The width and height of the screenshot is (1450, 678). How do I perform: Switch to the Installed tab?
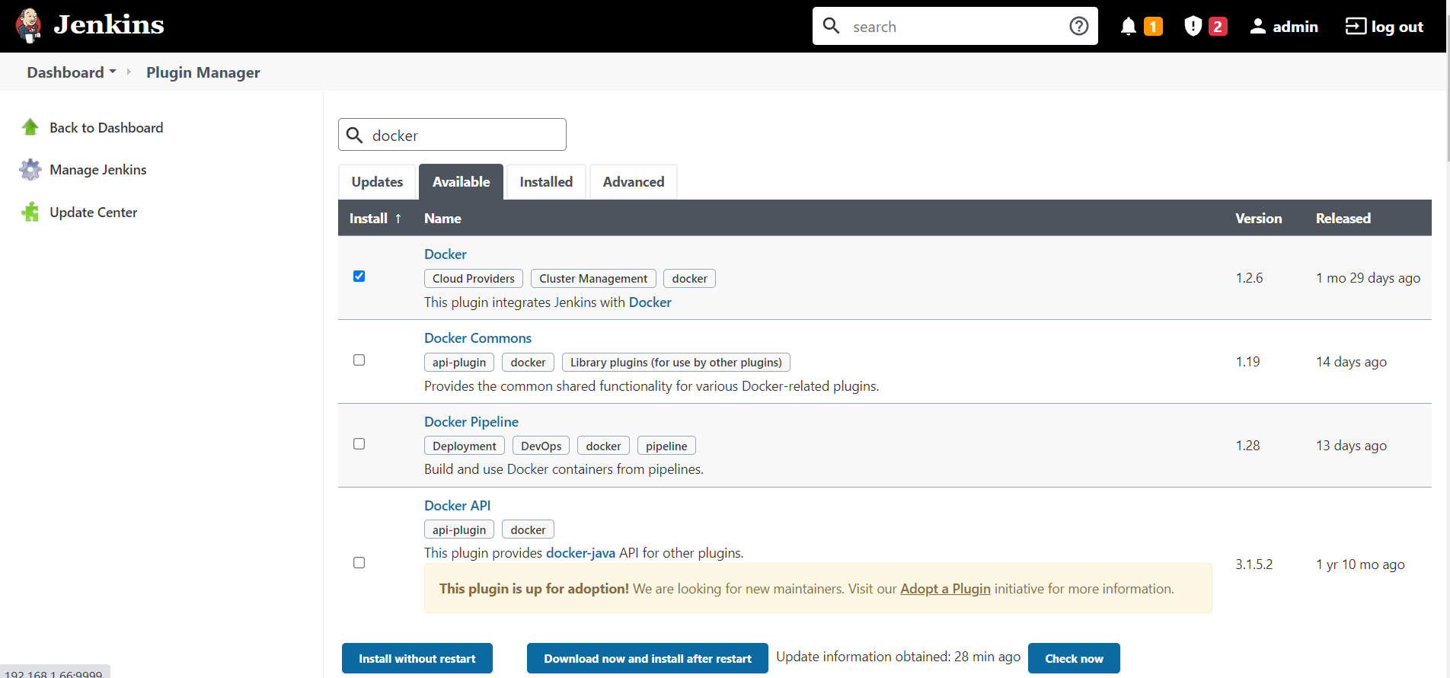point(546,182)
